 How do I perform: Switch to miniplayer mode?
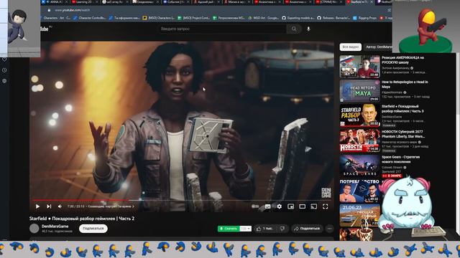290,206
